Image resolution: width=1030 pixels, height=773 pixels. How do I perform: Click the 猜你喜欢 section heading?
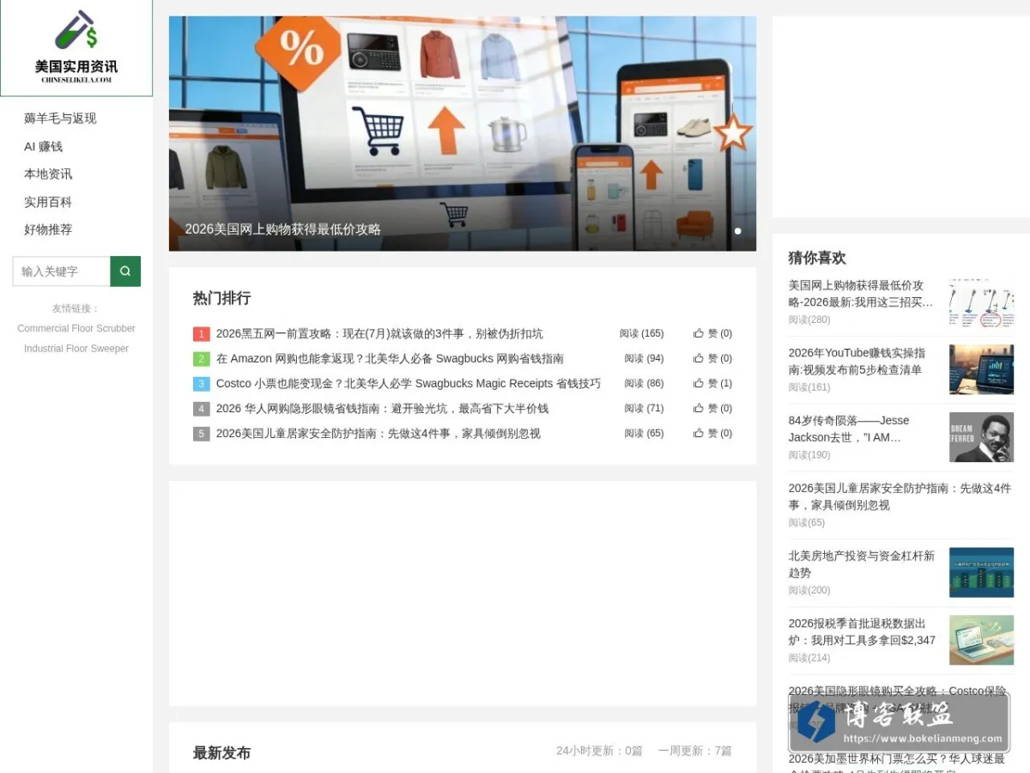click(817, 258)
